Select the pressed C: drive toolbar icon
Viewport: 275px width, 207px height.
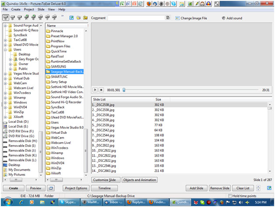point(6,18)
